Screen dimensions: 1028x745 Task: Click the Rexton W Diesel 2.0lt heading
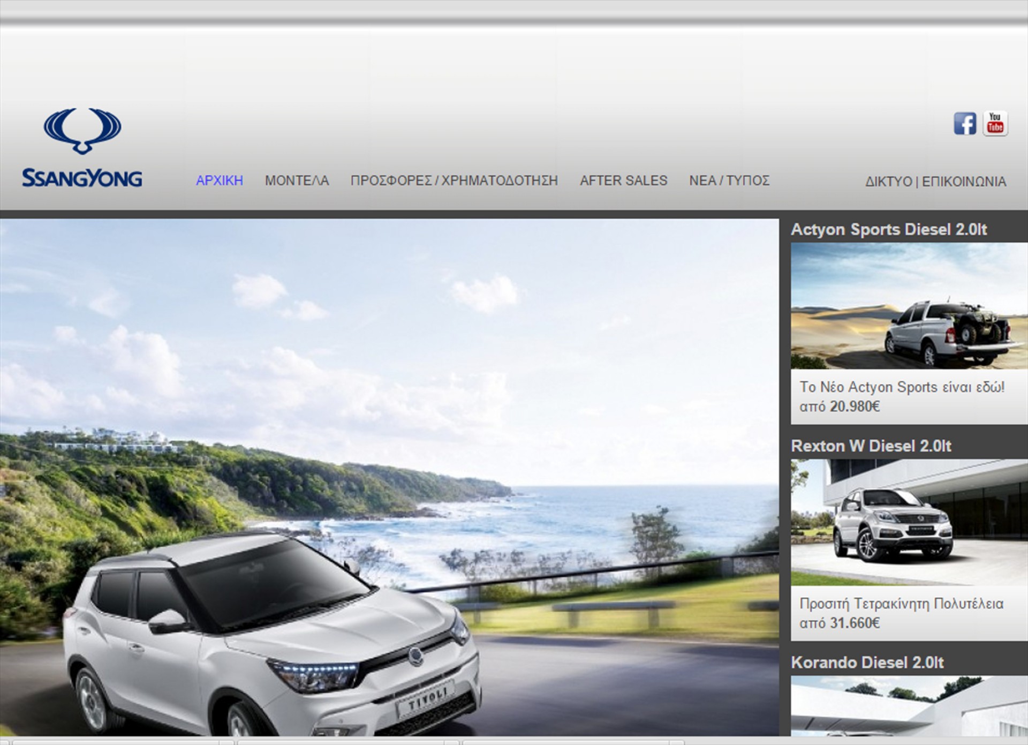point(871,446)
